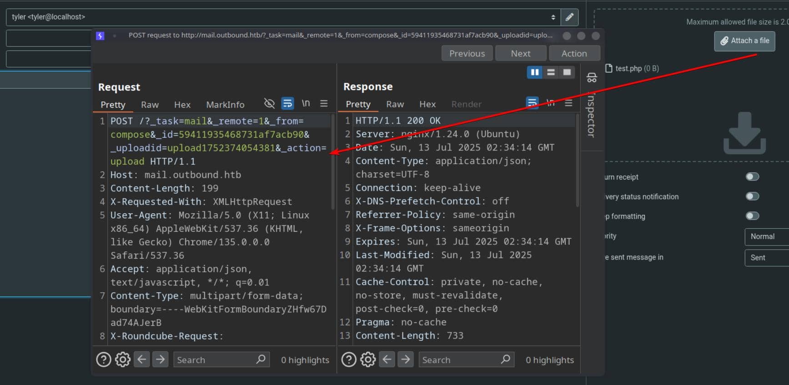Click magnifier icon in Response search box
This screenshot has width=789, height=385.
tap(505, 359)
